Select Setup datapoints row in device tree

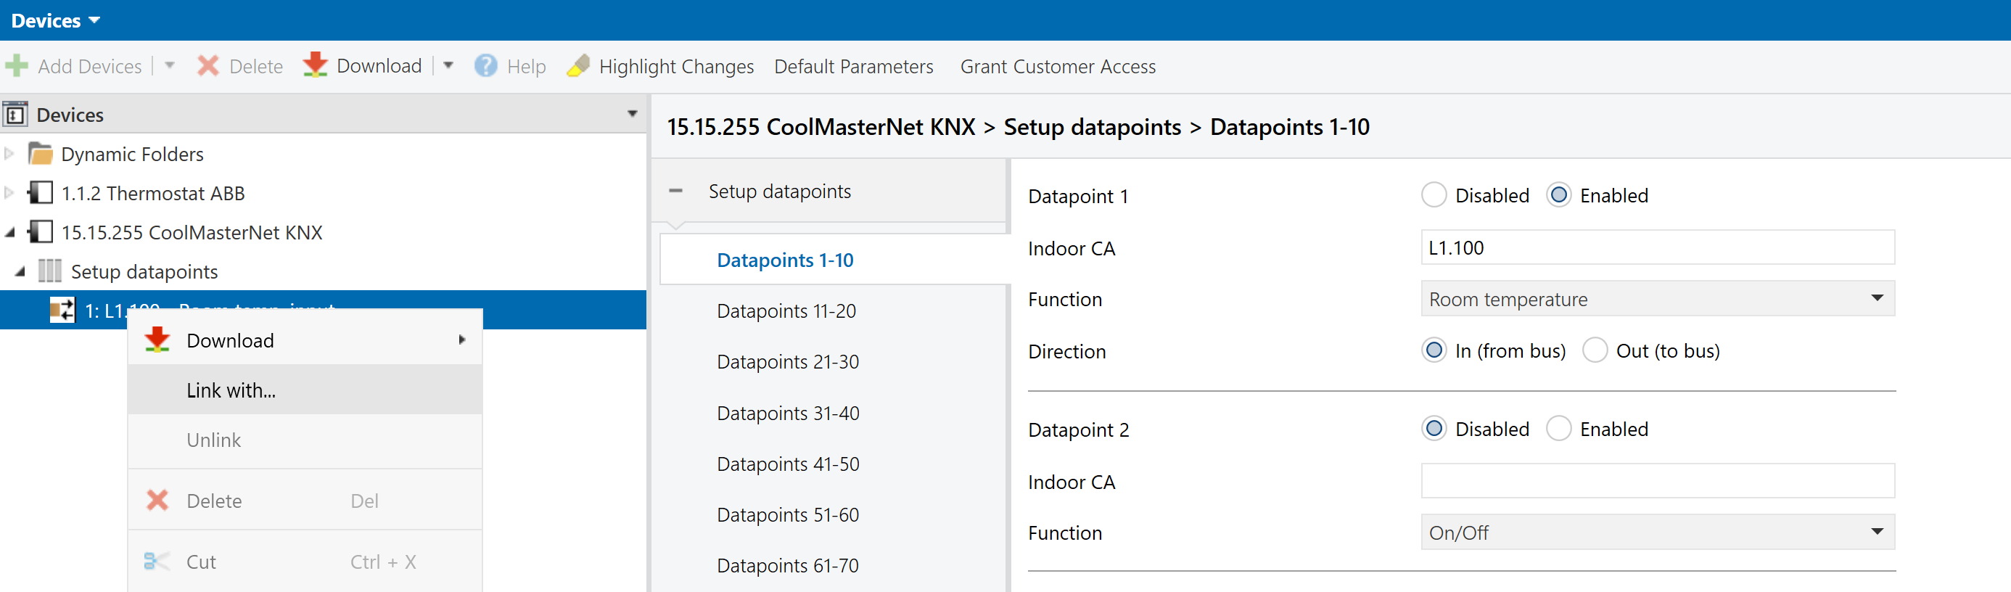pyautogui.click(x=324, y=271)
